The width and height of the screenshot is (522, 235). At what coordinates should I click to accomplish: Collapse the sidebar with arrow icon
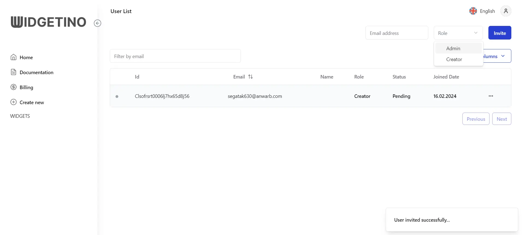pos(98,23)
